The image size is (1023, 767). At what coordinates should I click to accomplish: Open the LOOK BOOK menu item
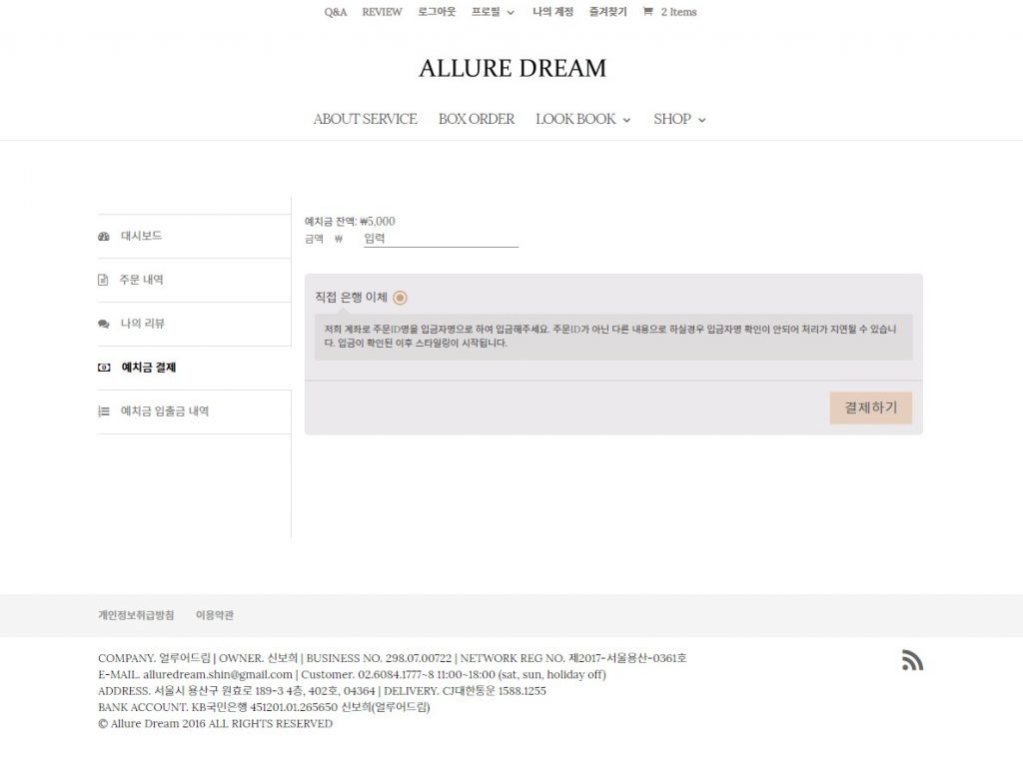575,119
